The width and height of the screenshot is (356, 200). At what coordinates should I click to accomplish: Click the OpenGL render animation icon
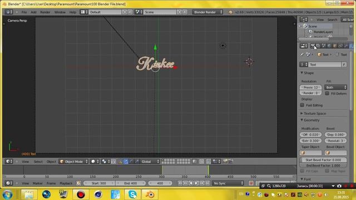click(231, 162)
